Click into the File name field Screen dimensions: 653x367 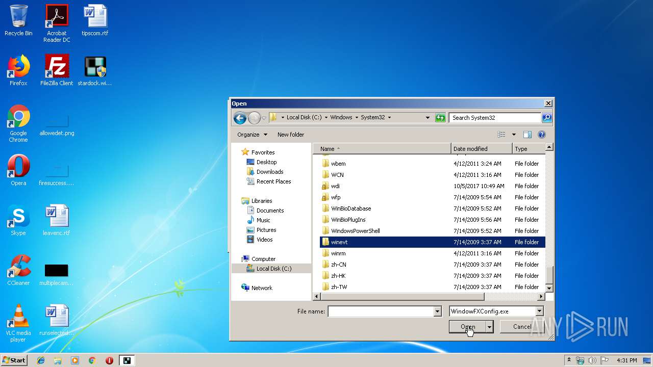(x=380, y=311)
